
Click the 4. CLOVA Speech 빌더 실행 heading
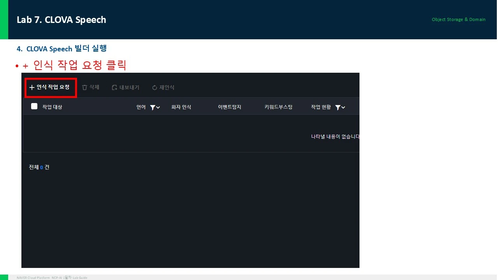click(62, 49)
